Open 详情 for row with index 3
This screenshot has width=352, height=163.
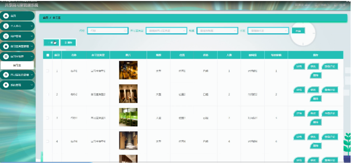299,113
